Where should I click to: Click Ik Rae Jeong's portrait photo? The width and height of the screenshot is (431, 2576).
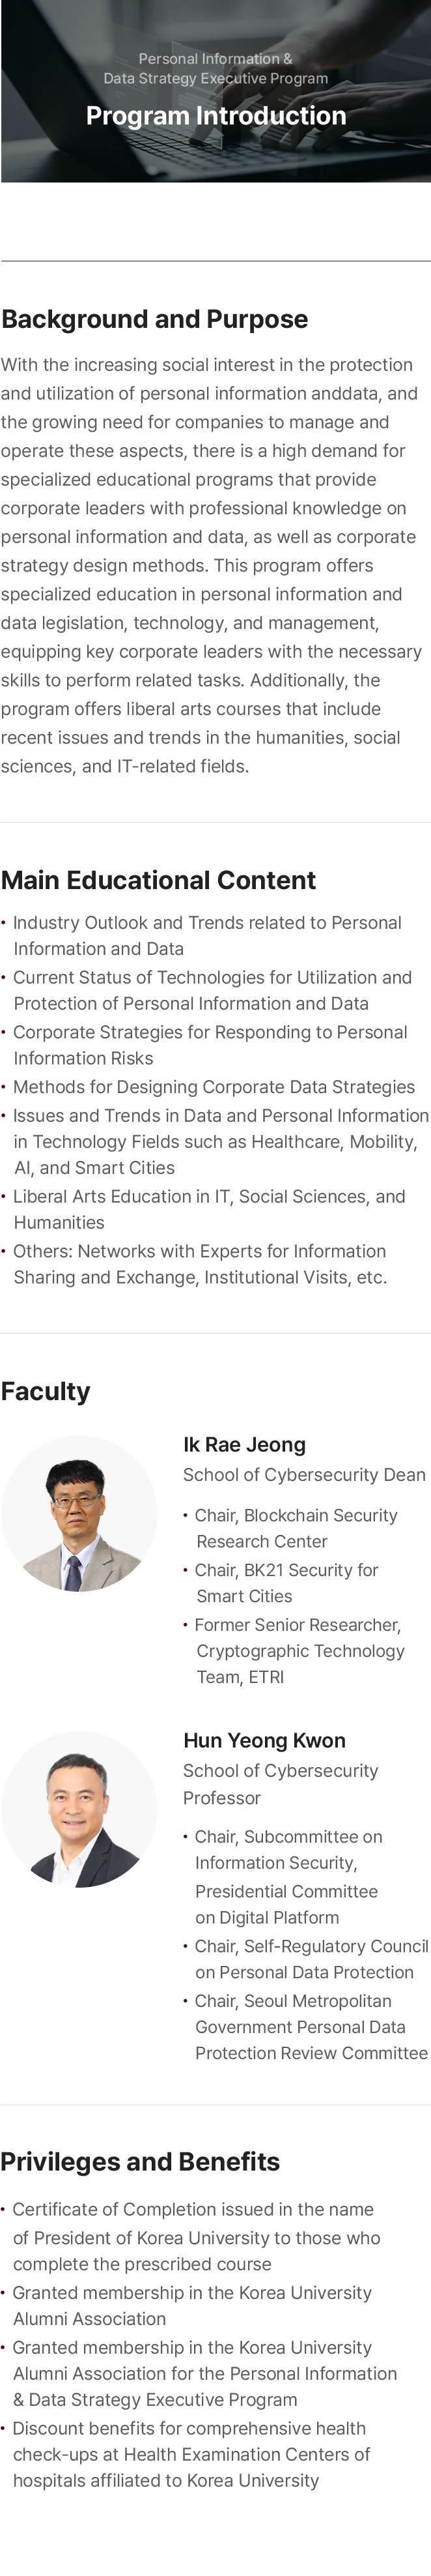(x=79, y=1513)
